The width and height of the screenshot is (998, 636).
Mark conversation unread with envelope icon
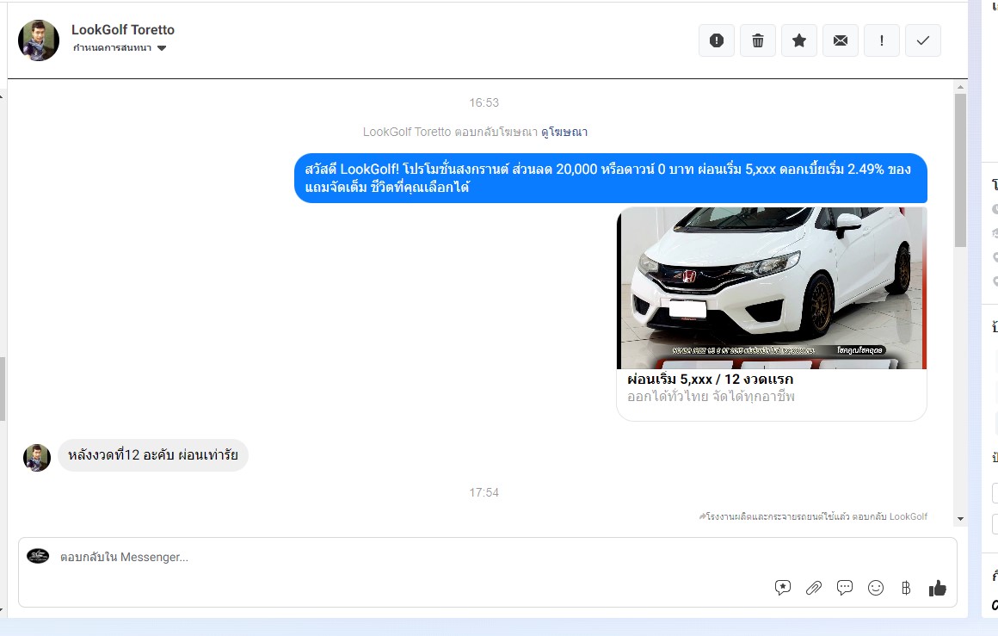[x=841, y=40]
